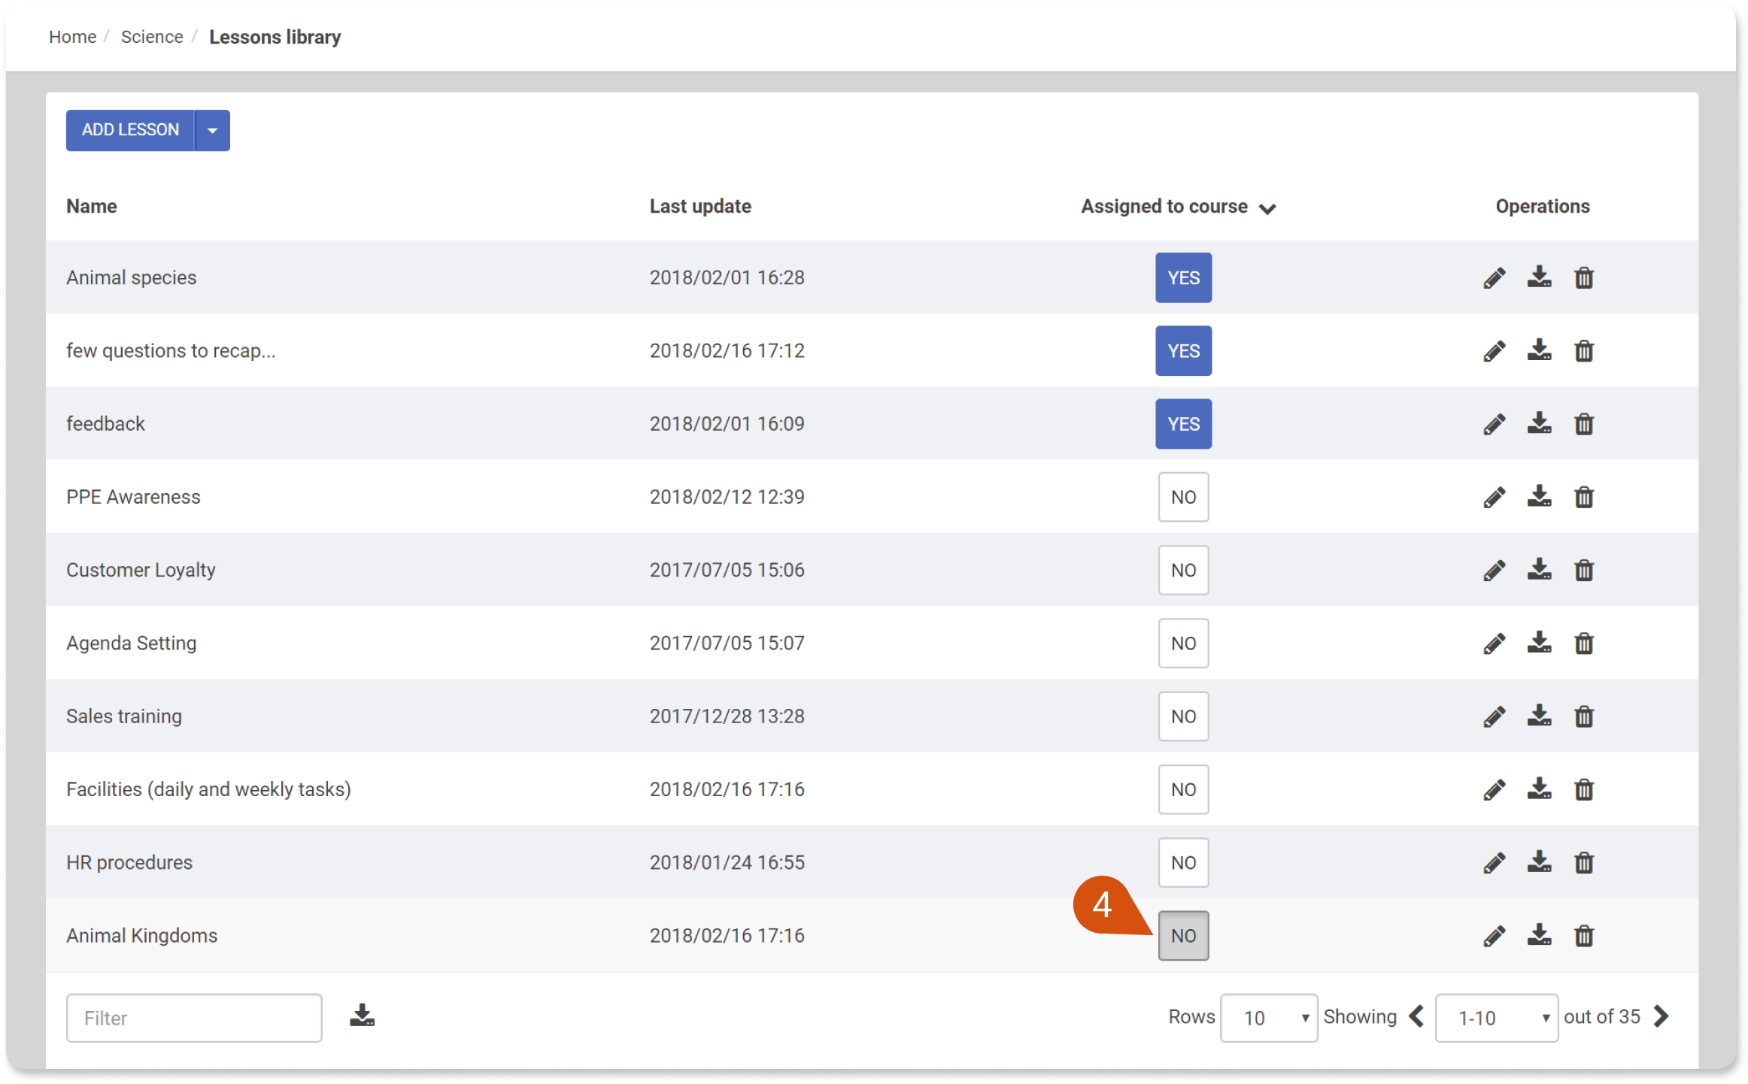Edit the Sales training lesson
The width and height of the screenshot is (1748, 1084).
pos(1494,716)
